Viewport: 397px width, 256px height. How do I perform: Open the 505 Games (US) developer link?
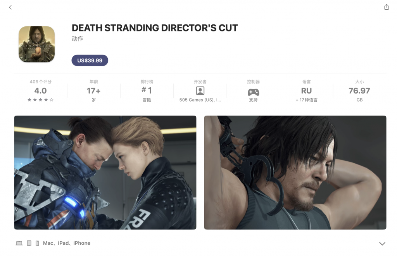coord(200,100)
